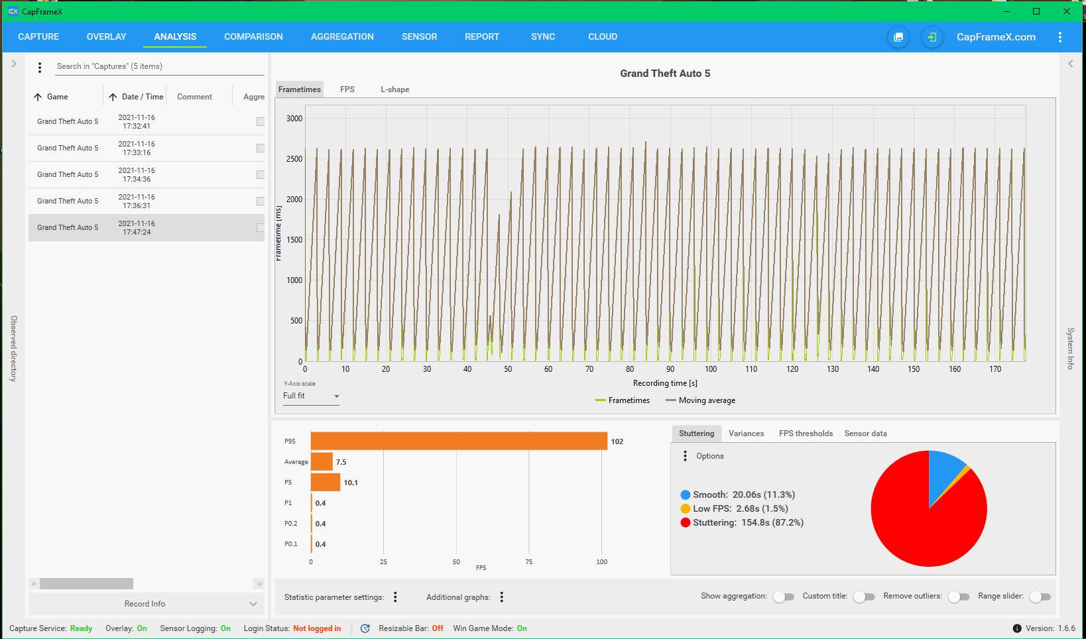Click the orange Low FPS legend swatch
1086x639 pixels.
tap(686, 509)
